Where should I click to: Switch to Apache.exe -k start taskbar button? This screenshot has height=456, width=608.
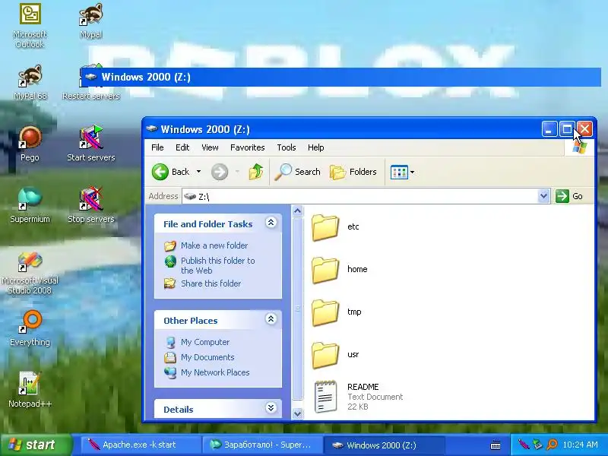pyautogui.click(x=141, y=445)
